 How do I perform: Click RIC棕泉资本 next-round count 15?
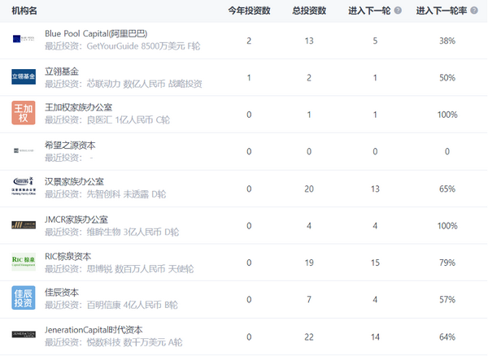[x=375, y=263]
